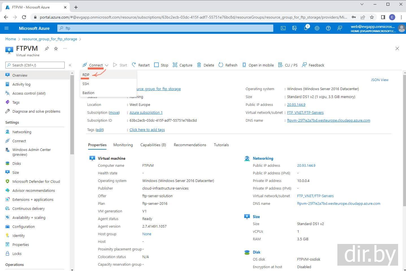Viewport: 406px width, 271px height.
Task: Open the account profile avatar
Action: [x=401, y=28]
